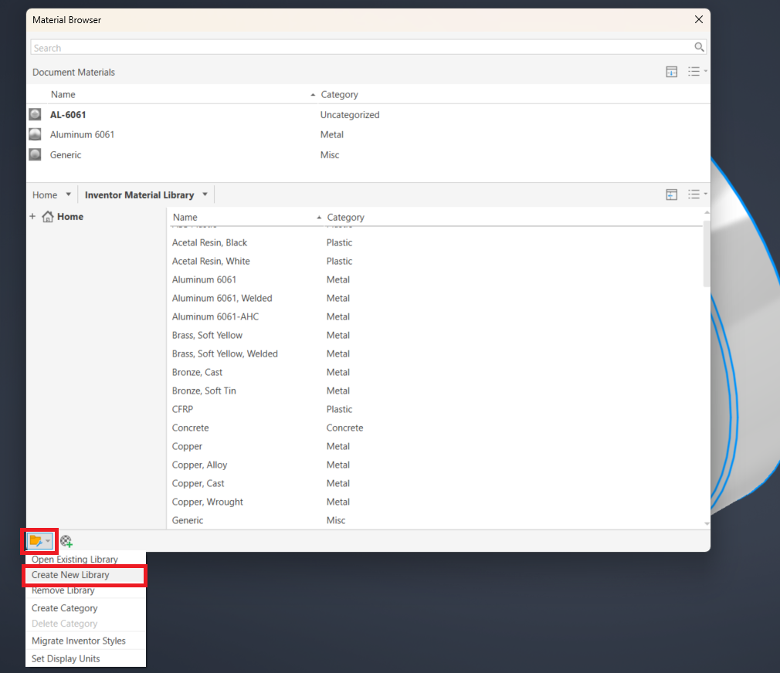The height and width of the screenshot is (673, 780).
Task: Select Aluminum 6061-AHC in library list
Action: [x=215, y=316]
